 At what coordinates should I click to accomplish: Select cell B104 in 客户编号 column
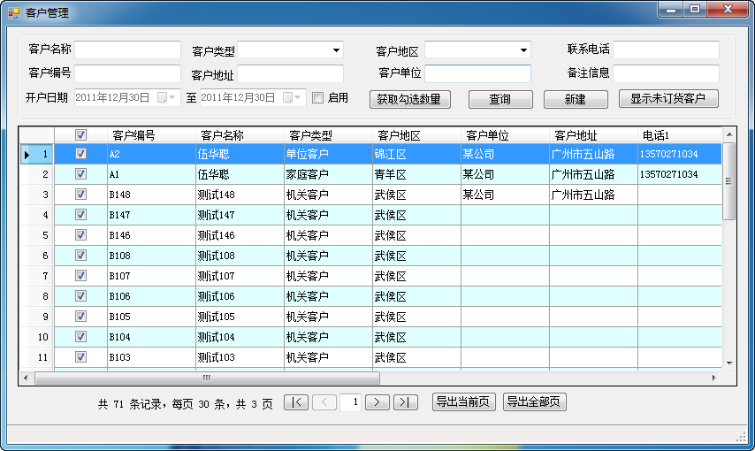coord(151,336)
